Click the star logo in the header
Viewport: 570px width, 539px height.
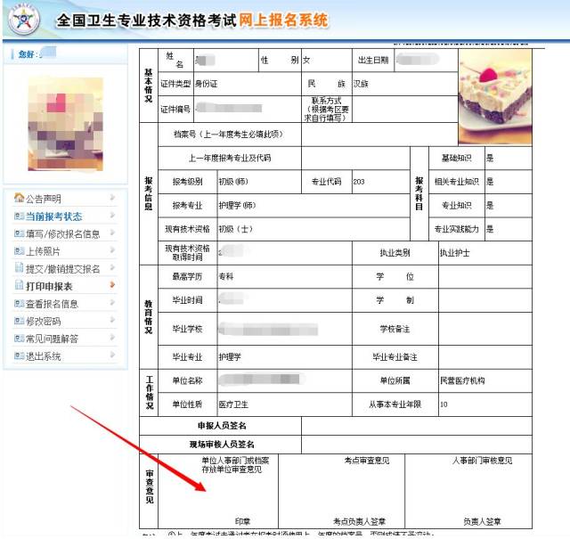(24, 19)
